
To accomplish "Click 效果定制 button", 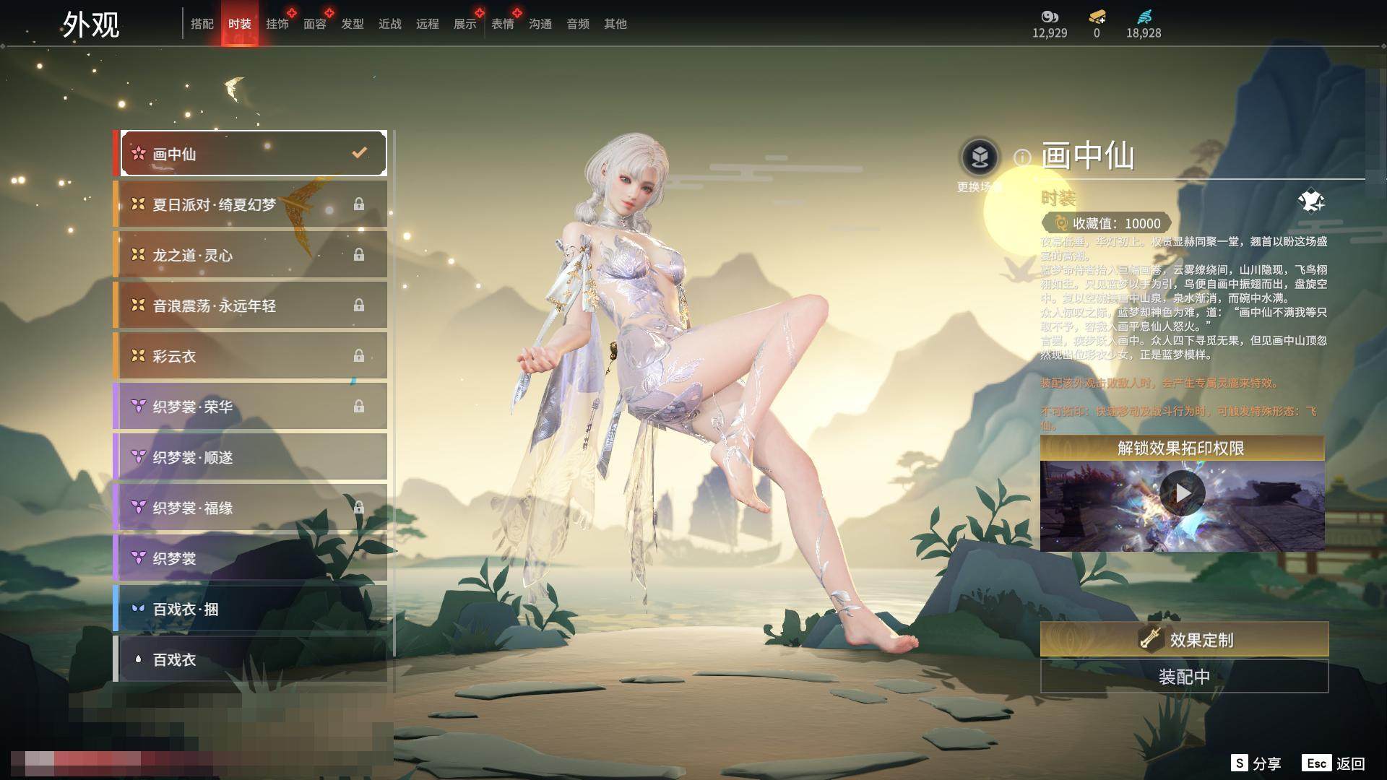I will coord(1184,639).
